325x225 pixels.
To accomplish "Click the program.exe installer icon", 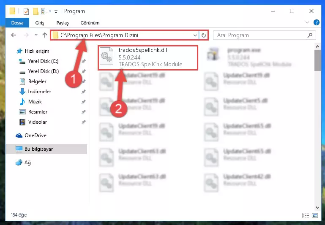I will (x=213, y=54).
